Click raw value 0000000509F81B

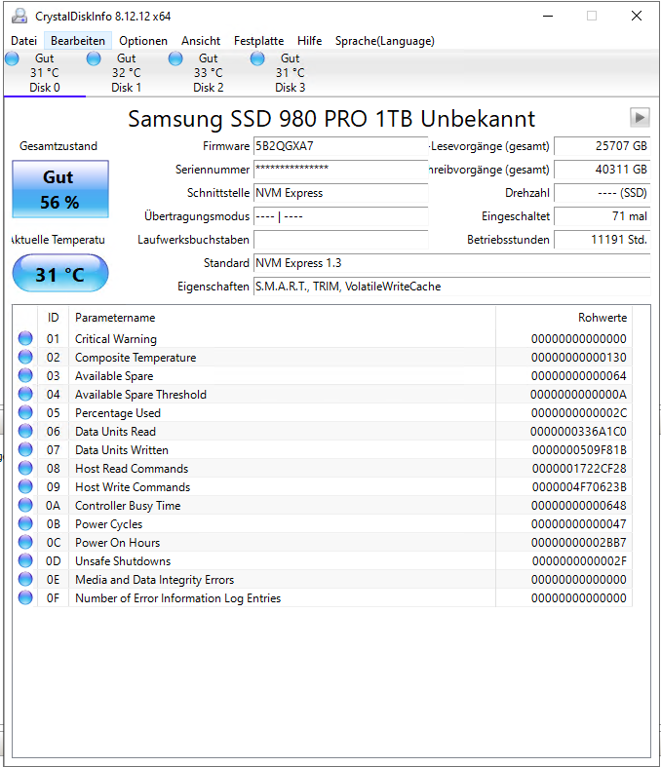coord(579,449)
